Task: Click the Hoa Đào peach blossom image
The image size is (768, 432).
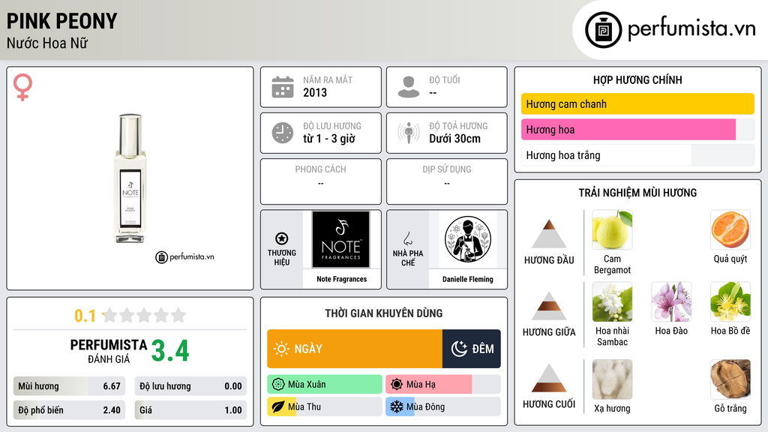Action: click(x=671, y=301)
